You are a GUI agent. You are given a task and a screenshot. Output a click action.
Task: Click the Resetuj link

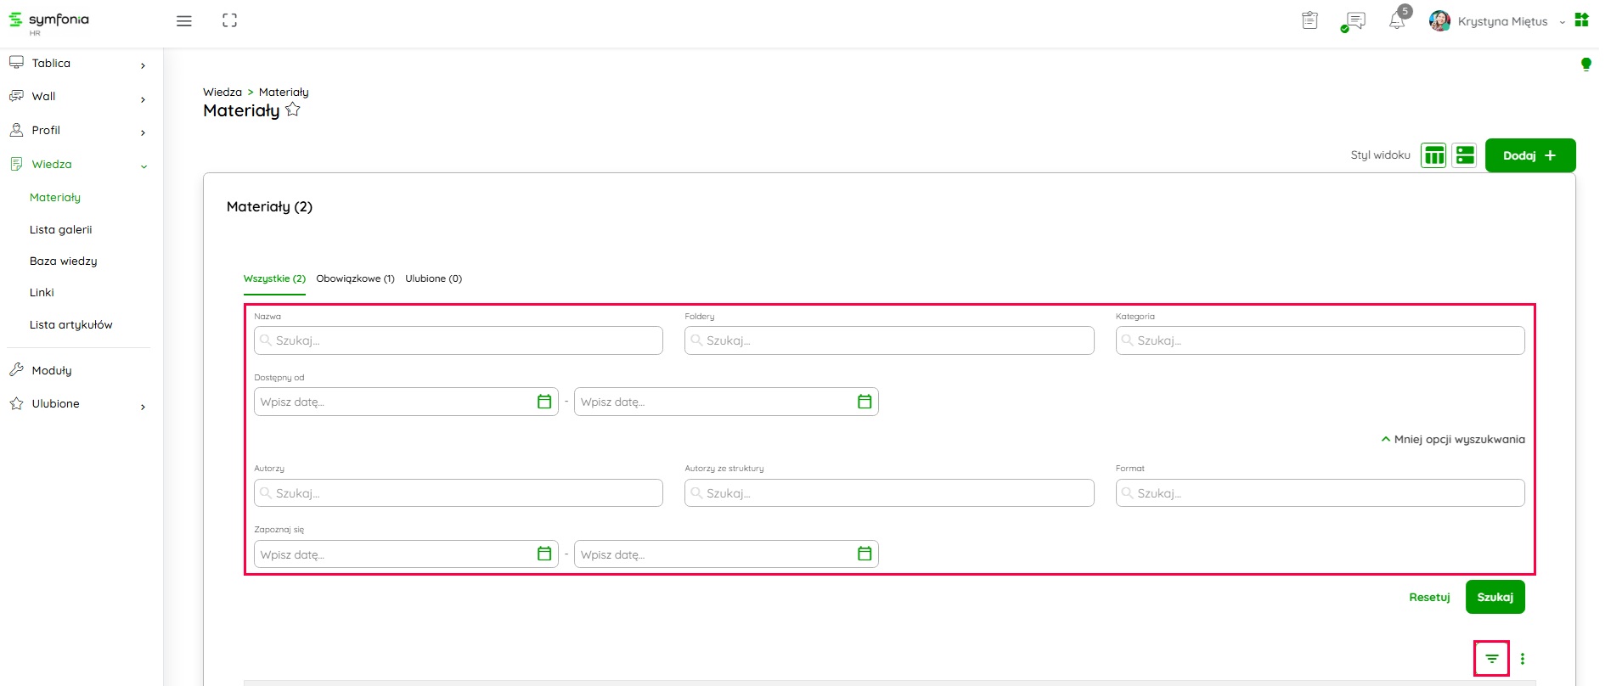[1429, 598]
